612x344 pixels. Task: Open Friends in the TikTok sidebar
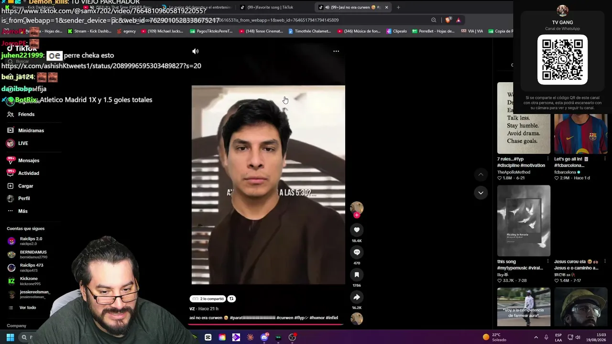(21, 114)
